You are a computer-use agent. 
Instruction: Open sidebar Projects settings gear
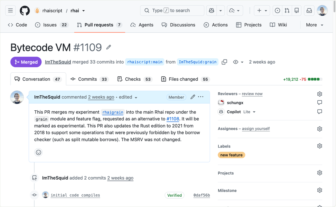[x=320, y=173]
